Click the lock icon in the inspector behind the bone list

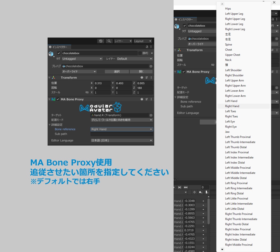point(273,19)
